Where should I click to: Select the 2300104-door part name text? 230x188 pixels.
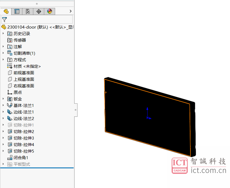(x=22, y=27)
